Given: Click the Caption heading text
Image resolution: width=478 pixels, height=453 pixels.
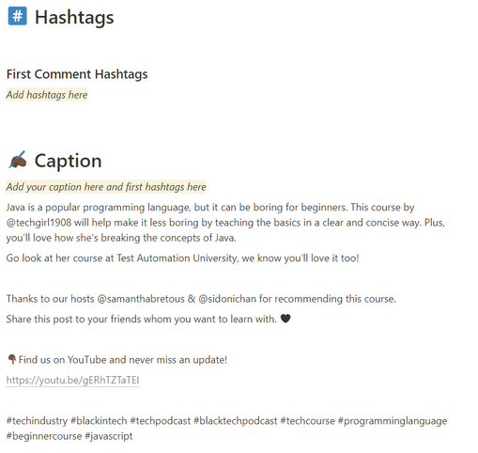Looking at the screenshot, I should [68, 161].
